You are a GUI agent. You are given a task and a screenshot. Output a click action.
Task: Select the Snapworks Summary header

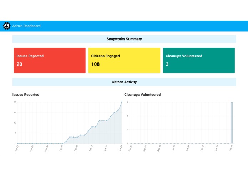click(124, 39)
